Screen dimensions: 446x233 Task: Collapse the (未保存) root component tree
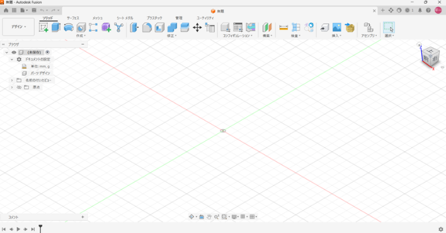point(6,52)
